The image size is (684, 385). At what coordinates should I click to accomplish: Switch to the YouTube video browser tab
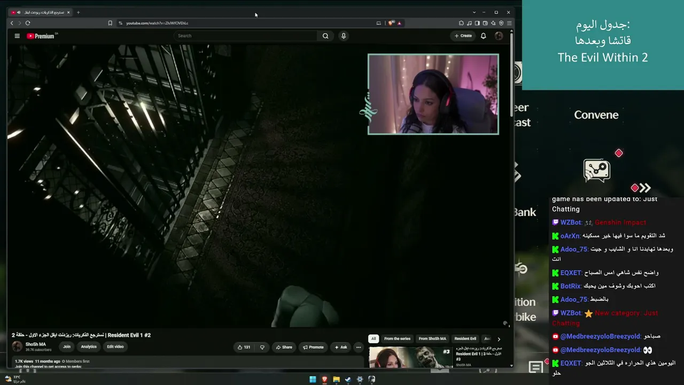pyautogui.click(x=41, y=12)
